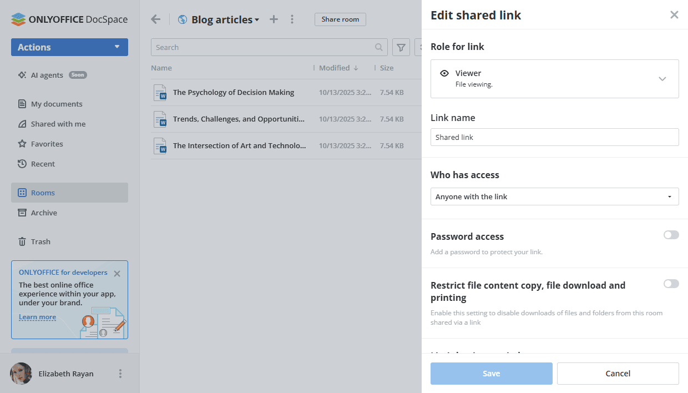Open the room's three-dot options menu
Viewport: 688px width, 393px height.
292,19
